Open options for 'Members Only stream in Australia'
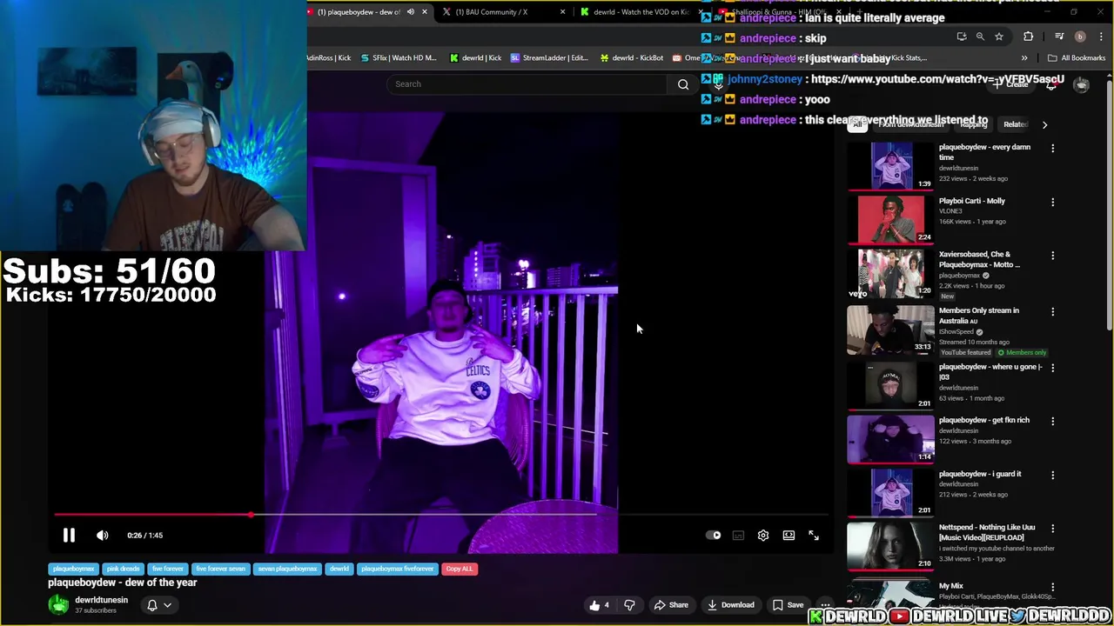1114x626 pixels. click(1052, 311)
